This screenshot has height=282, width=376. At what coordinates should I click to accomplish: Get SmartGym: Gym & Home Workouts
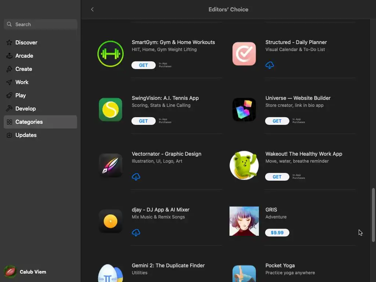(144, 65)
